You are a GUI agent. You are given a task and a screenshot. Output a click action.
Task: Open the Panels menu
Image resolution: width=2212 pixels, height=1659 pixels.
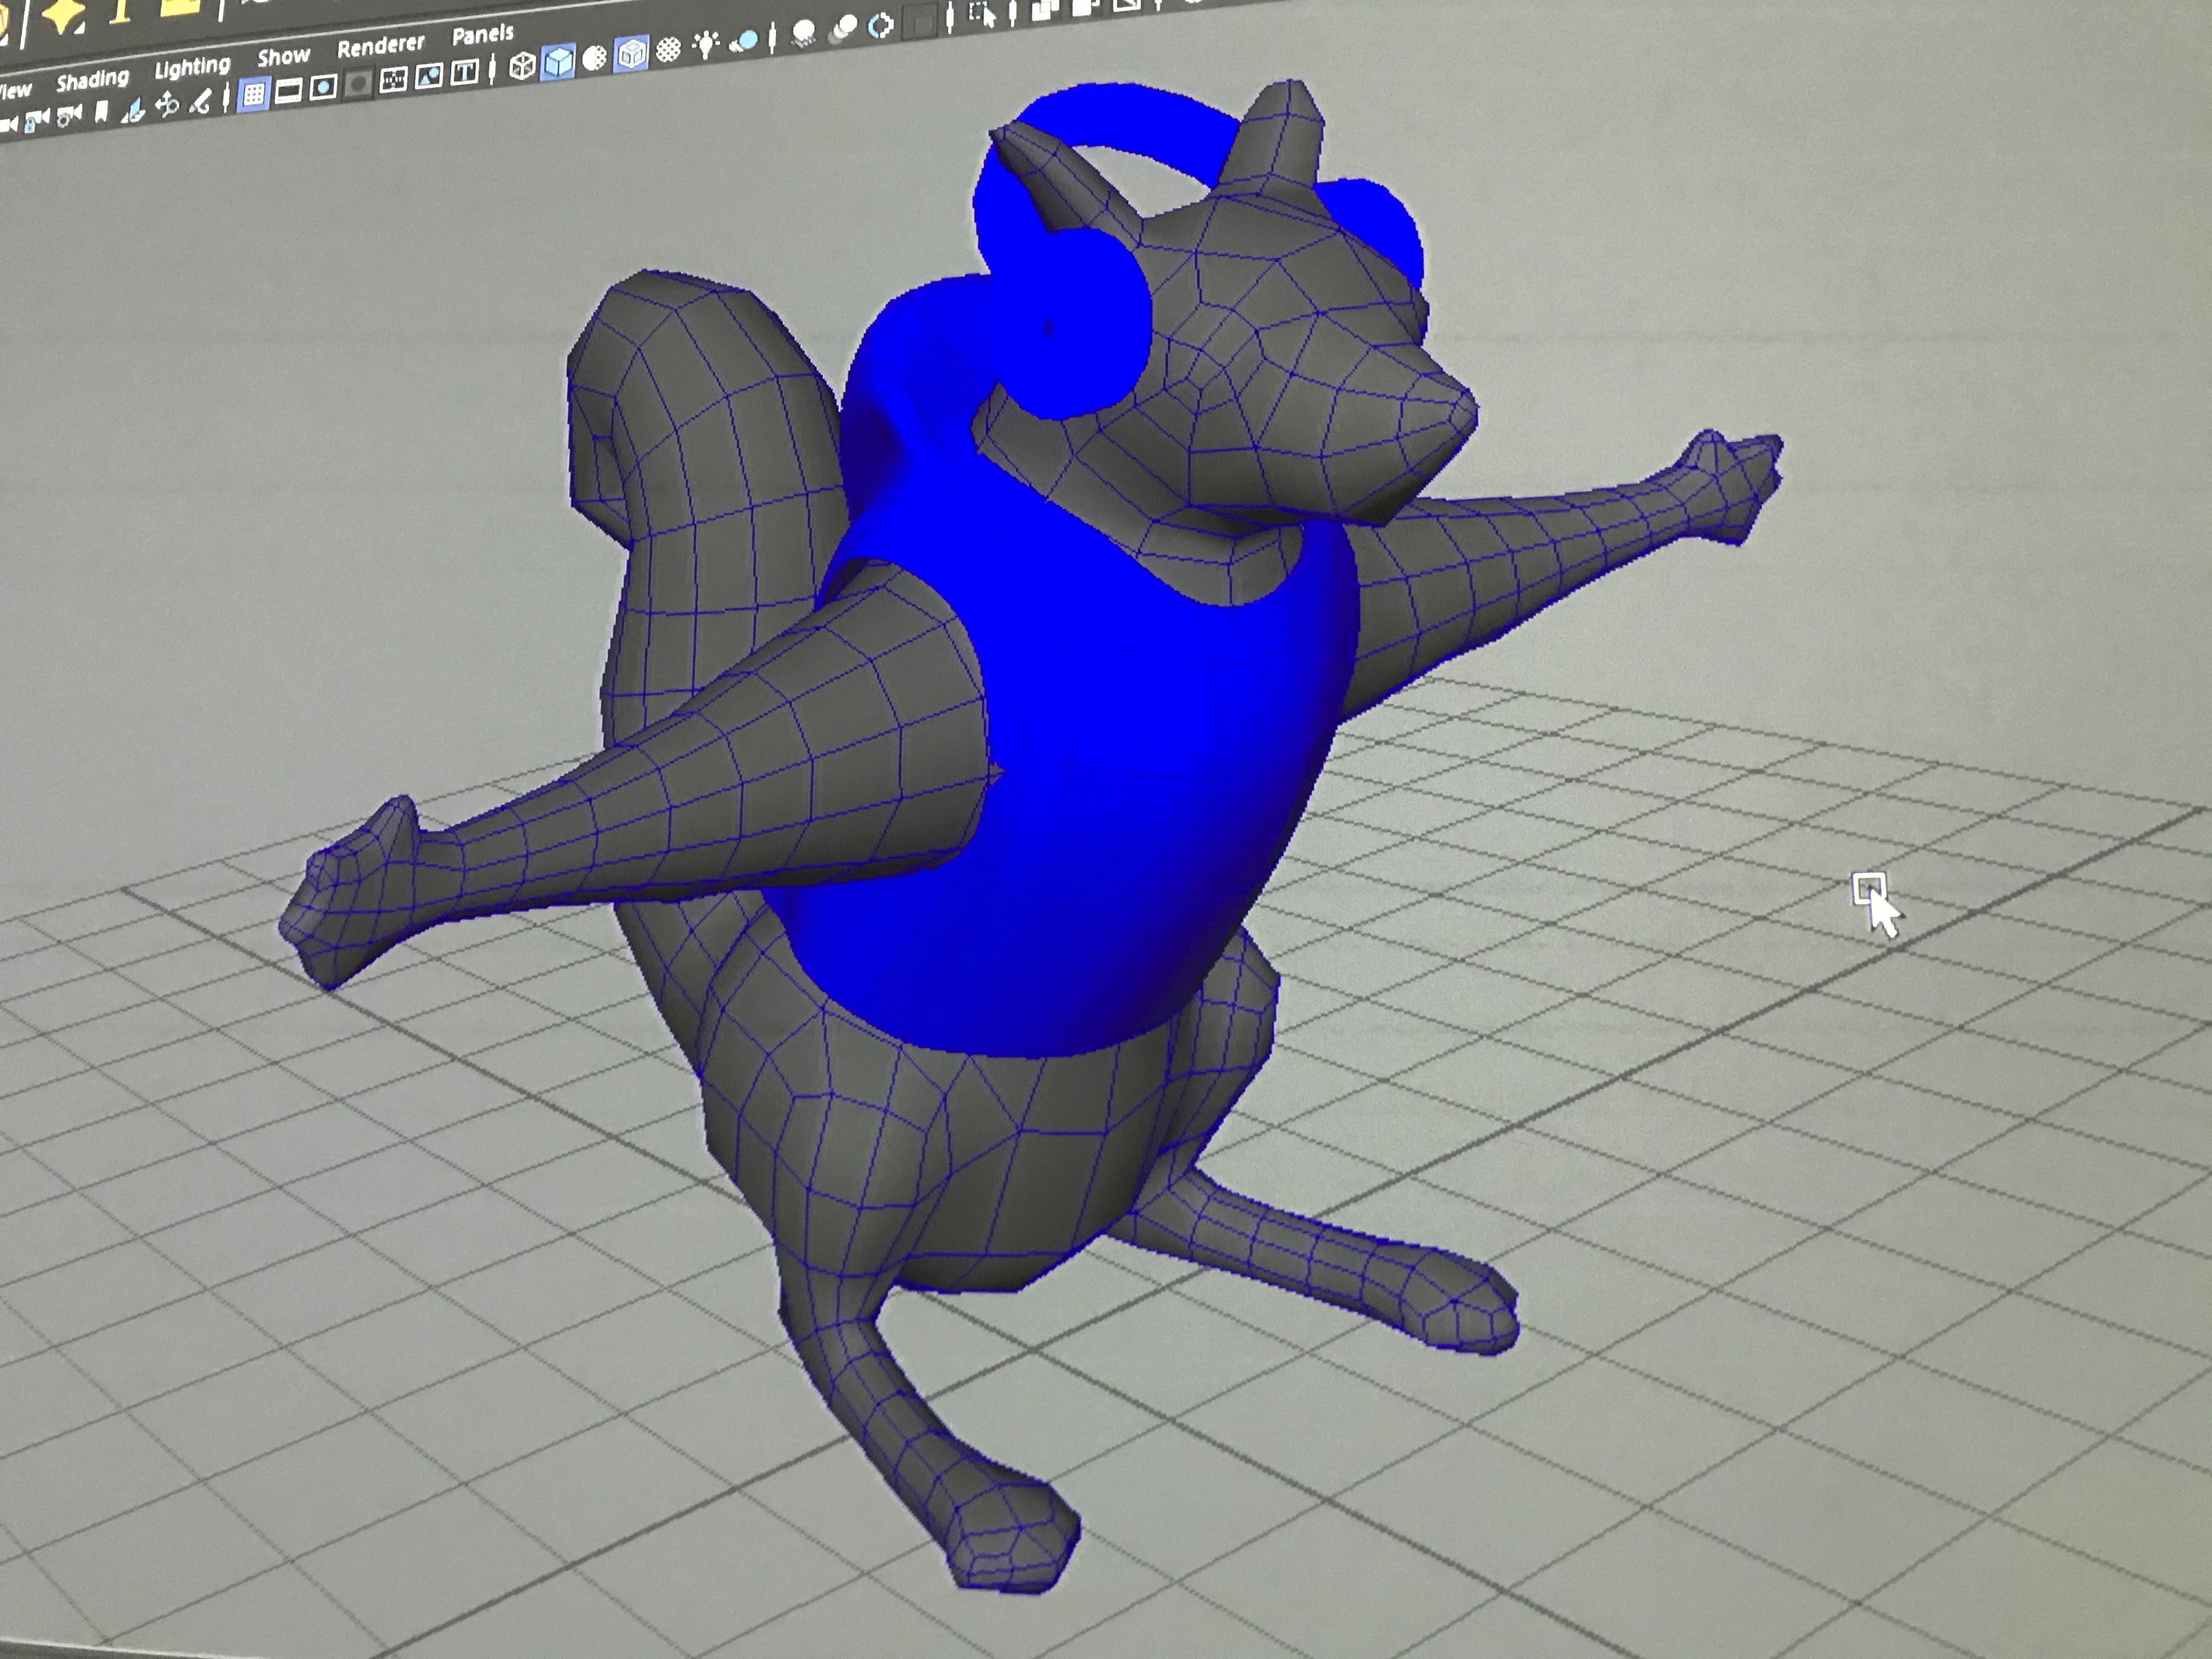tap(483, 35)
